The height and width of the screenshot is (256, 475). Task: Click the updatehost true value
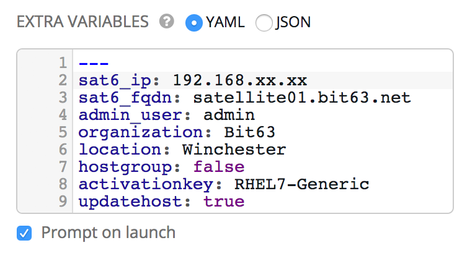[223, 202]
